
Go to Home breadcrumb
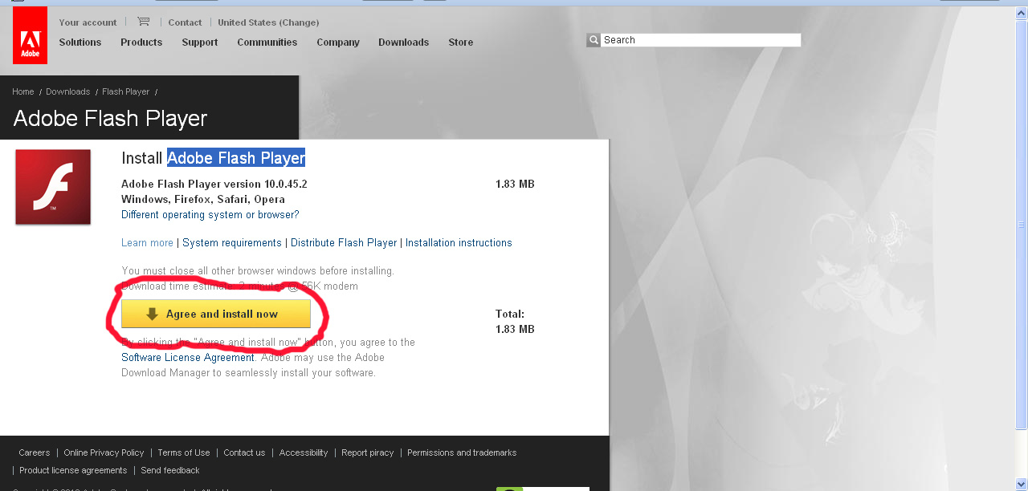click(23, 92)
